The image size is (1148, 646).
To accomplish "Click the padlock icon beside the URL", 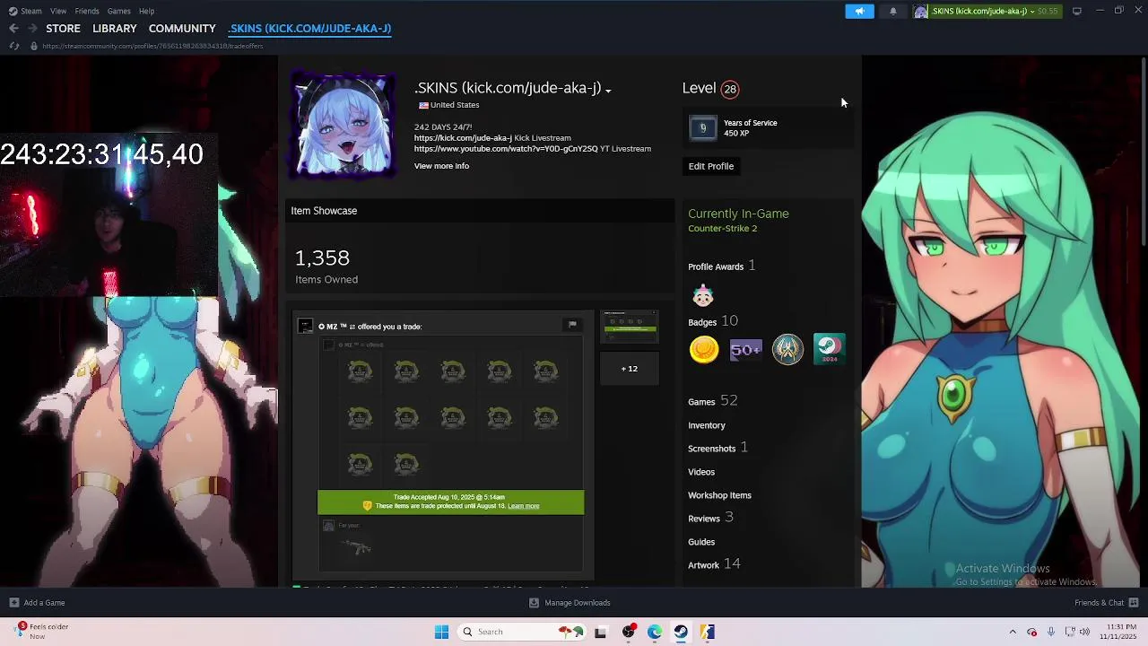I will [x=34, y=46].
